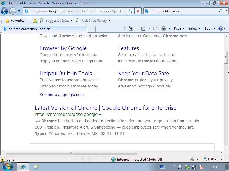This screenshot has width=229, height=171.
Task: Click the Internet Explorer taskbar button
Action: [x=23, y=167]
